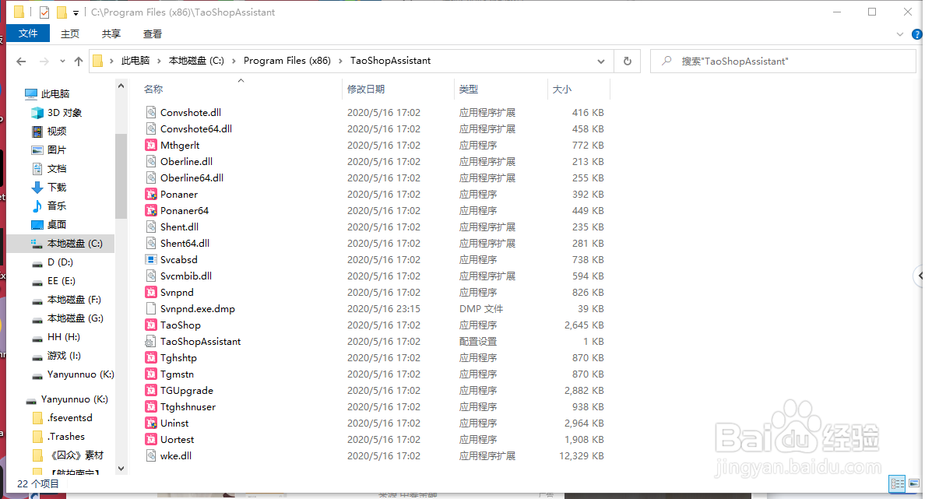Click the search TaoShopAssistant field
The width and height of the screenshot is (932, 499).
[783, 61]
